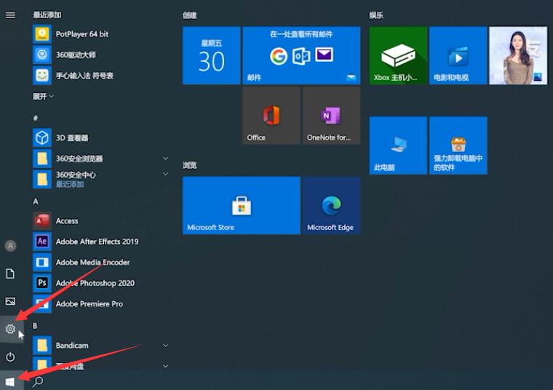
Task: Launch PotPlayer 64 bit
Action: coord(100,34)
